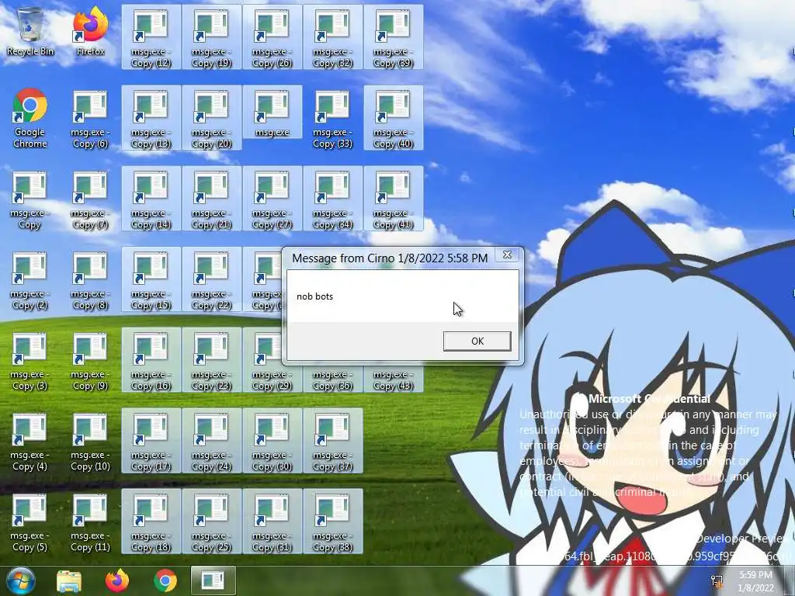Select msg.exe - Copy (10) icon
Image resolution: width=795 pixels, height=596 pixels.
tap(90, 441)
